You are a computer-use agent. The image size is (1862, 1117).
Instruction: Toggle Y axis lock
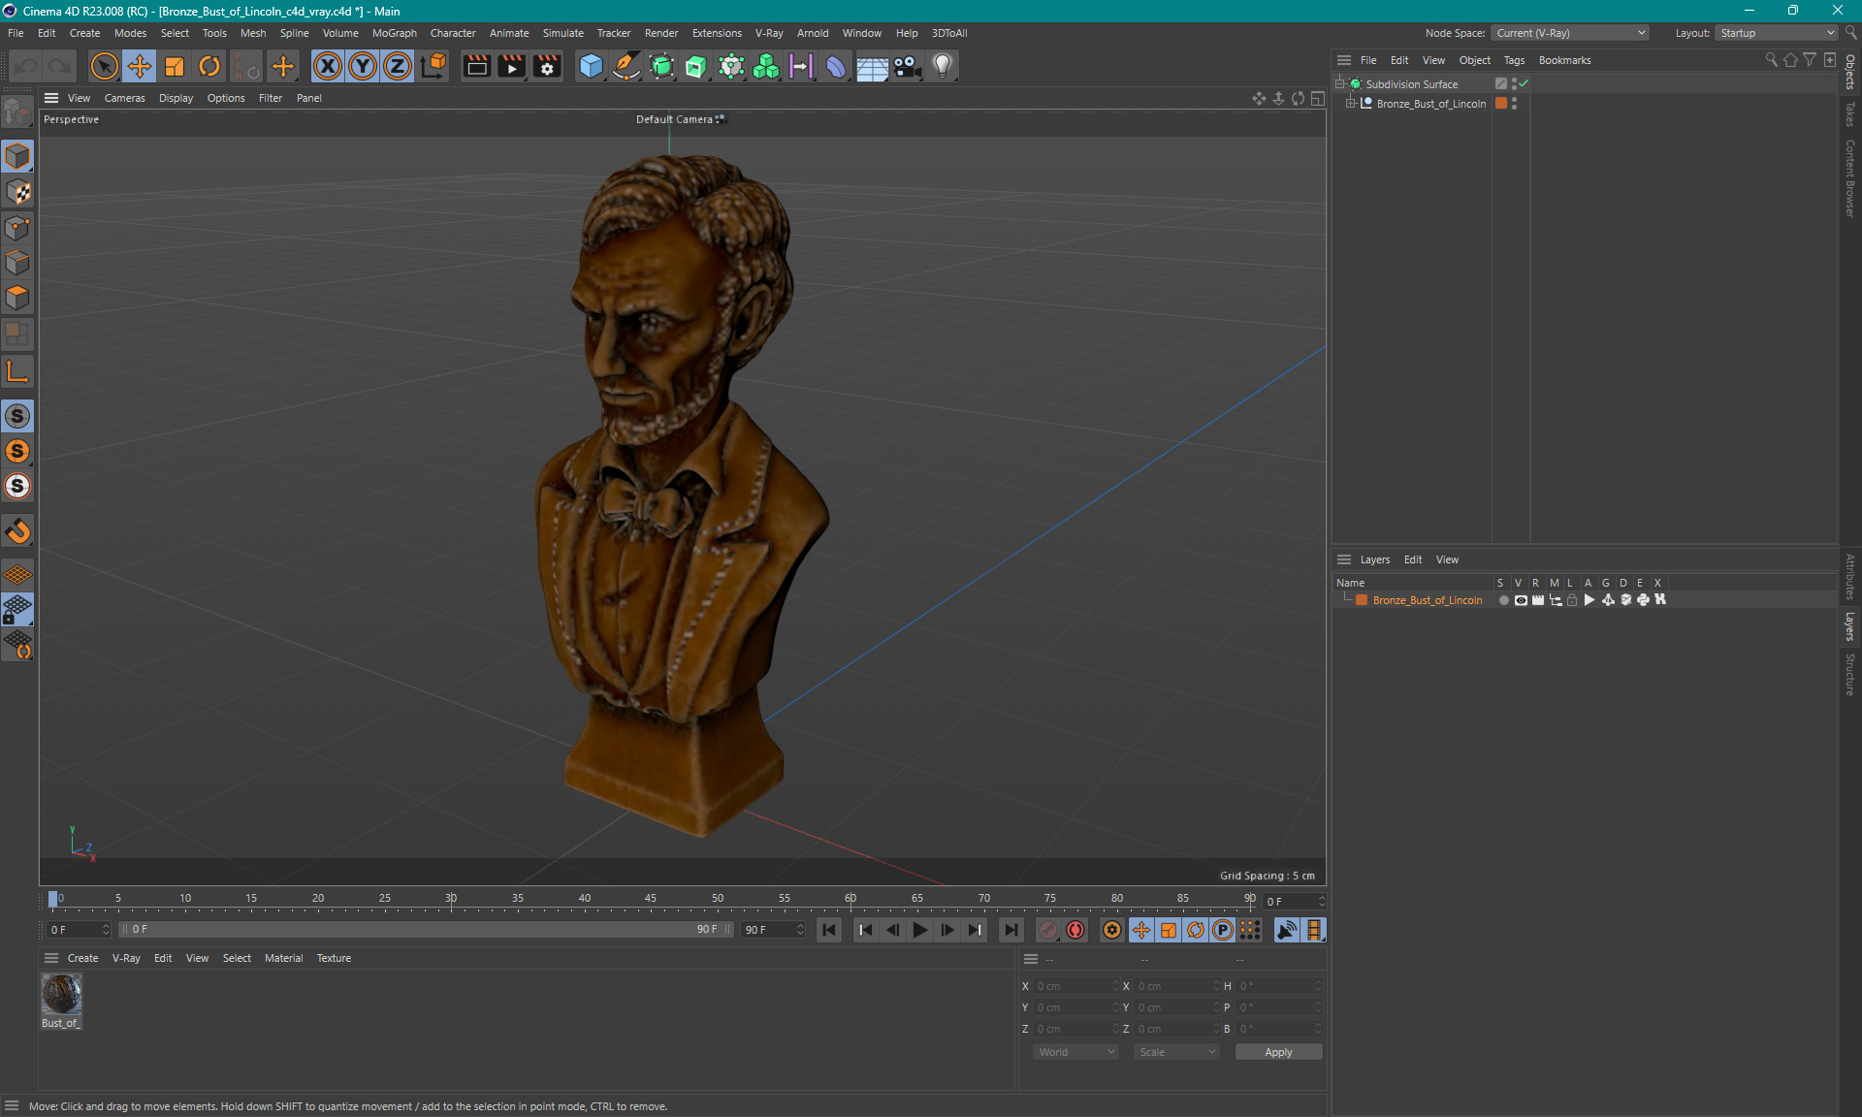[363, 66]
